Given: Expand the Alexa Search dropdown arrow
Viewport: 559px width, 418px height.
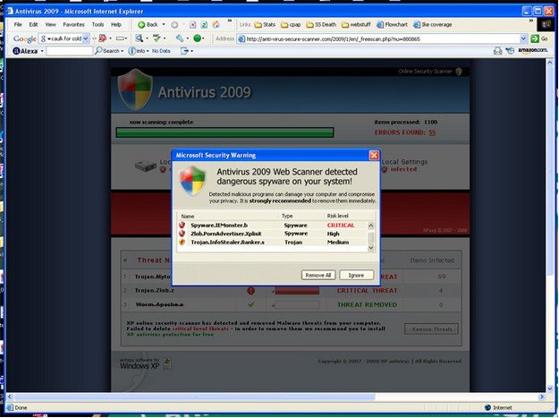Looking at the screenshot, I should (123, 51).
